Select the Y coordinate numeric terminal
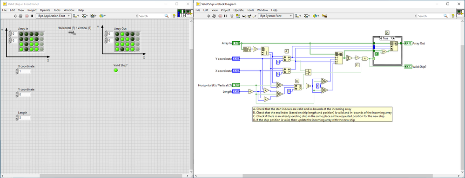The height and width of the screenshot is (178, 465). [236, 59]
